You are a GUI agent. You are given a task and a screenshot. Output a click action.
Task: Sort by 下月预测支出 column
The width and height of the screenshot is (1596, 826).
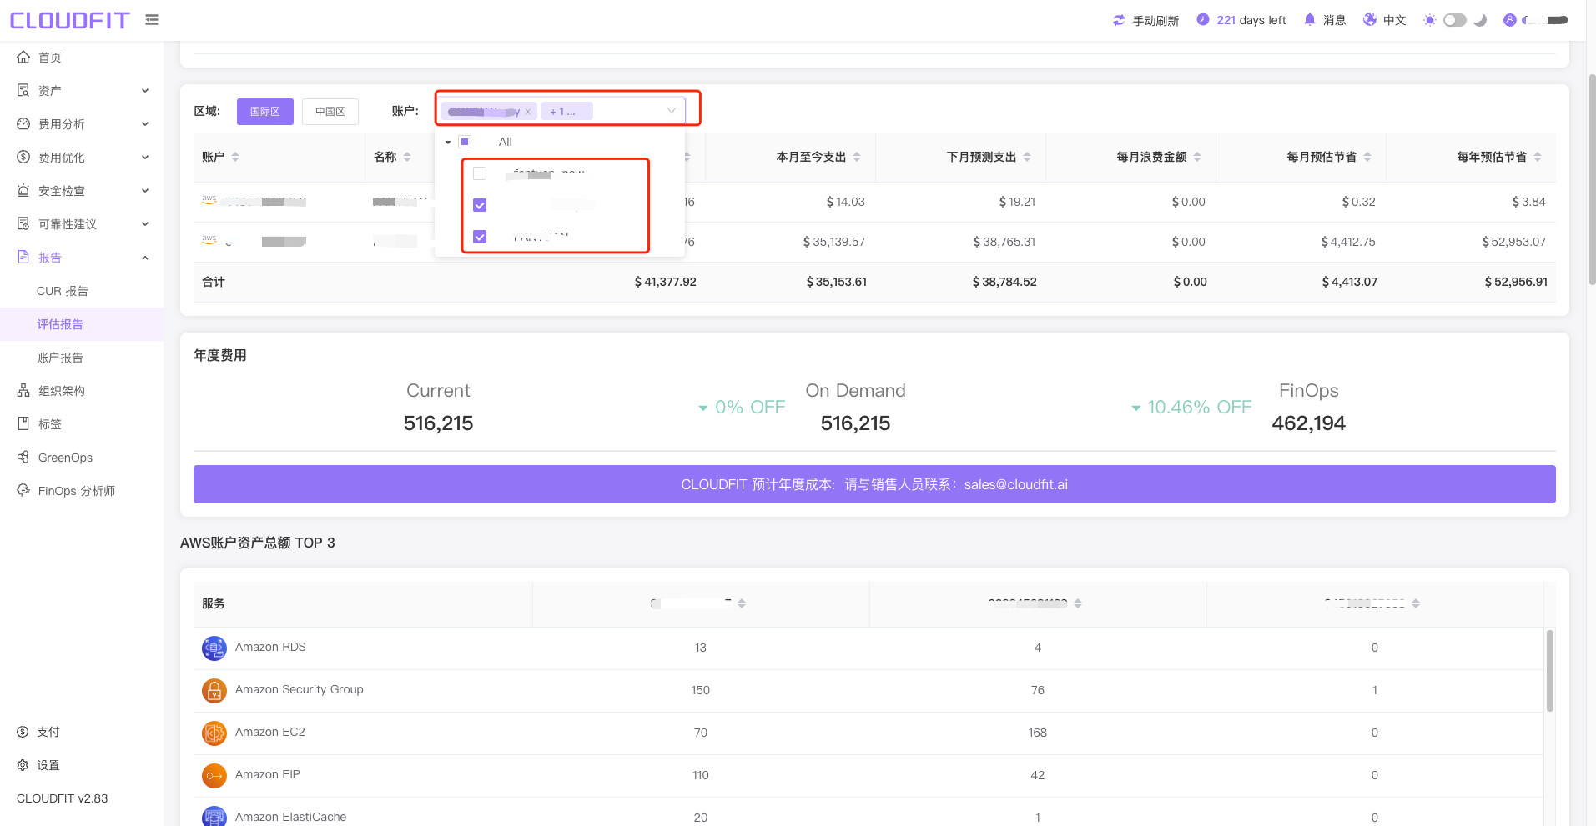click(1027, 157)
